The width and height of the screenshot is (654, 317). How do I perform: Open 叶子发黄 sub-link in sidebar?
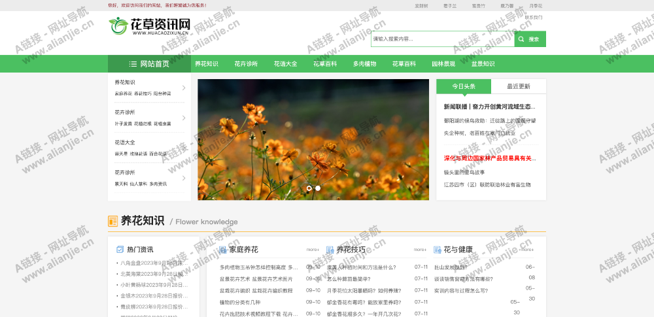pyautogui.click(x=123, y=124)
